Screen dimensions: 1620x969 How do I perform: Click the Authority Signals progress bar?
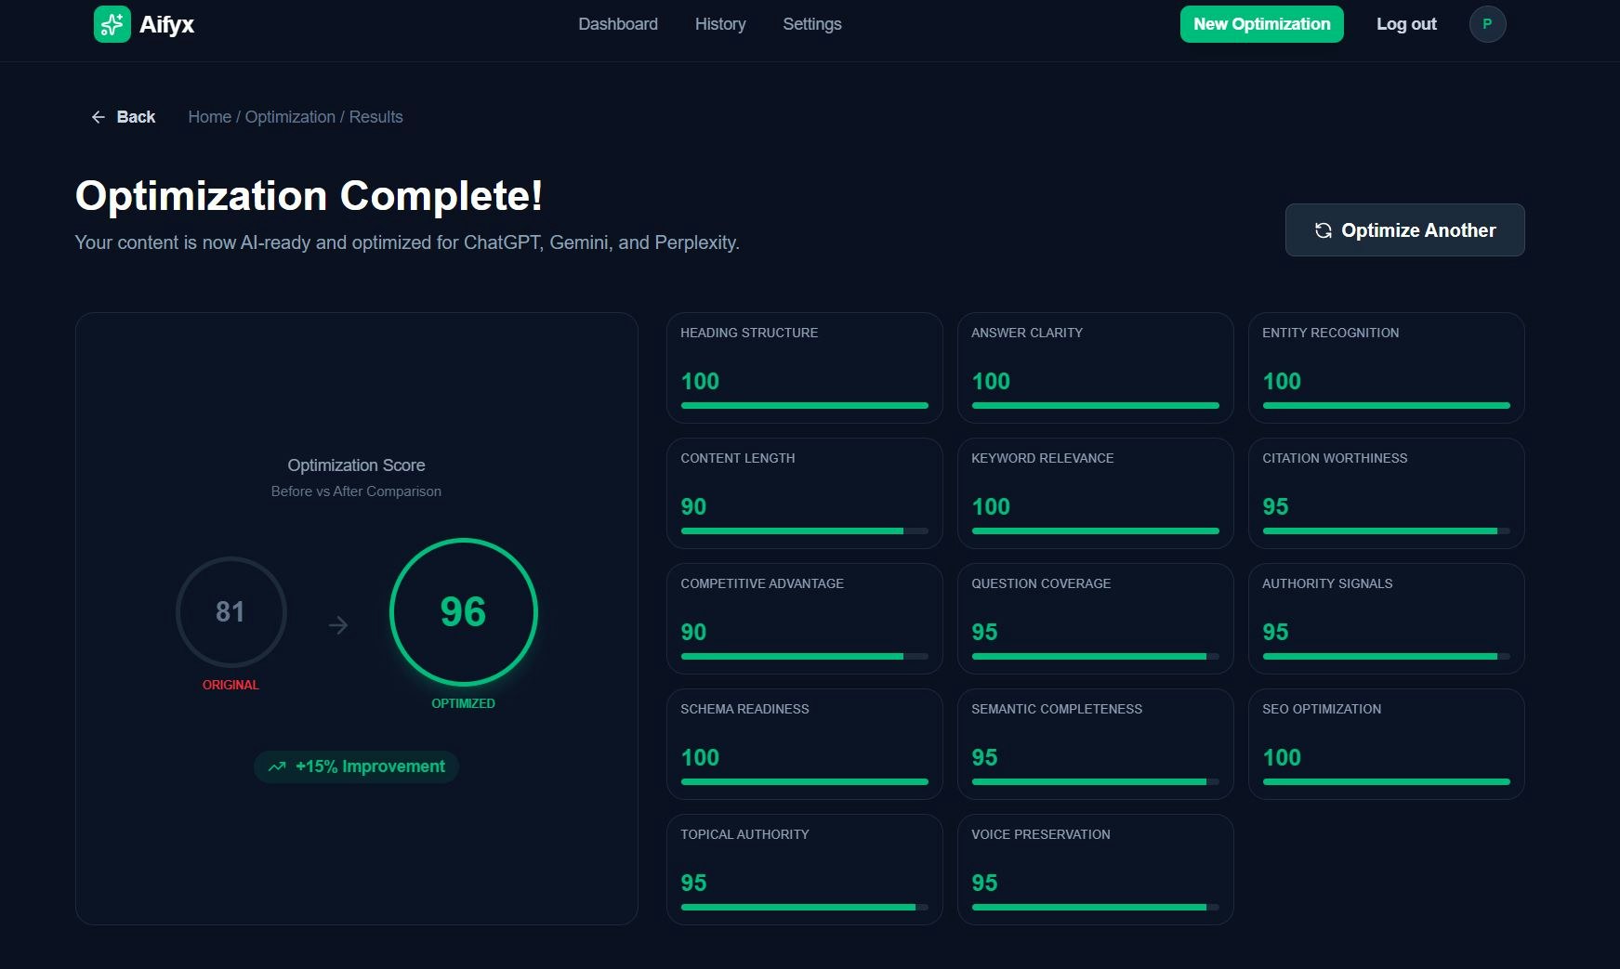click(1387, 657)
